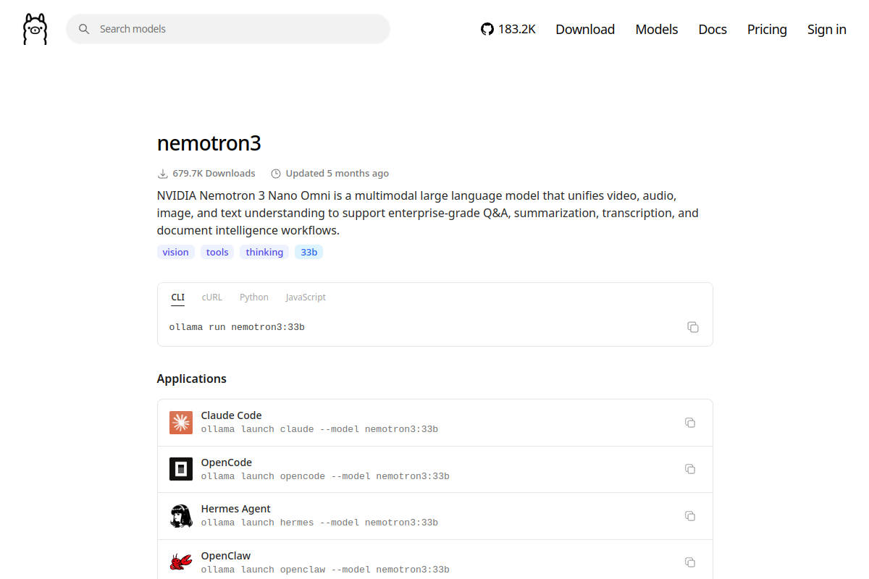The image size is (869, 579).
Task: Click the OpenClaw application name
Action: point(226,556)
